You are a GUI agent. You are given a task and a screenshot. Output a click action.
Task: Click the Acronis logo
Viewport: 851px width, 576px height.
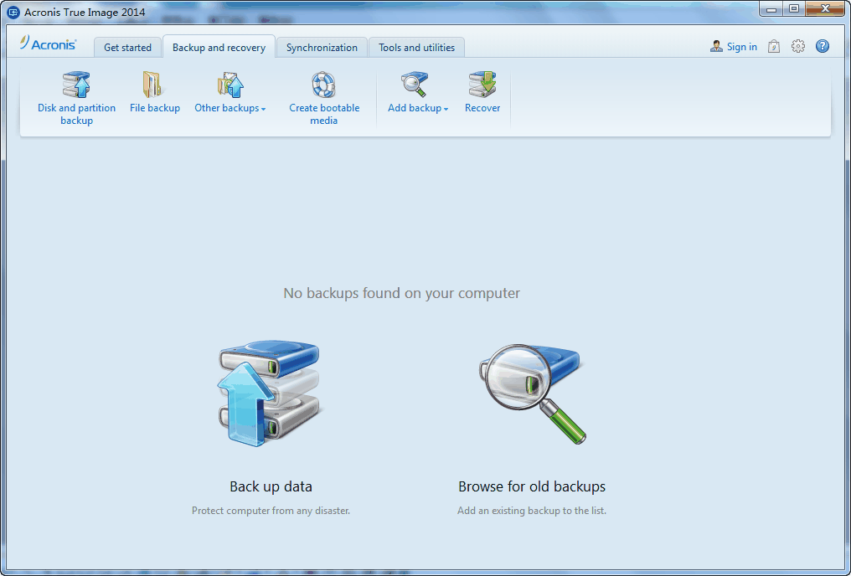(49, 44)
